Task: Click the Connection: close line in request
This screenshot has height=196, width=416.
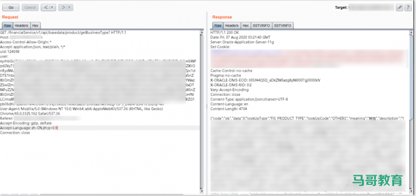Action: click(15, 133)
